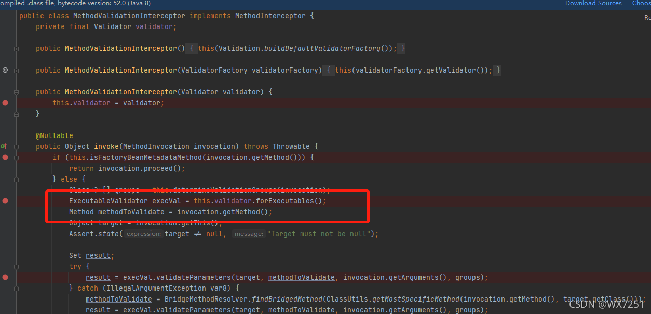Screen dimensions: 651x314
Task: Toggle the breakpoint on the validateParameters result line
Action: coord(5,277)
